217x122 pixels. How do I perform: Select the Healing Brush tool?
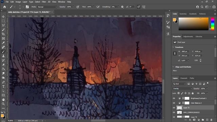point(3,47)
